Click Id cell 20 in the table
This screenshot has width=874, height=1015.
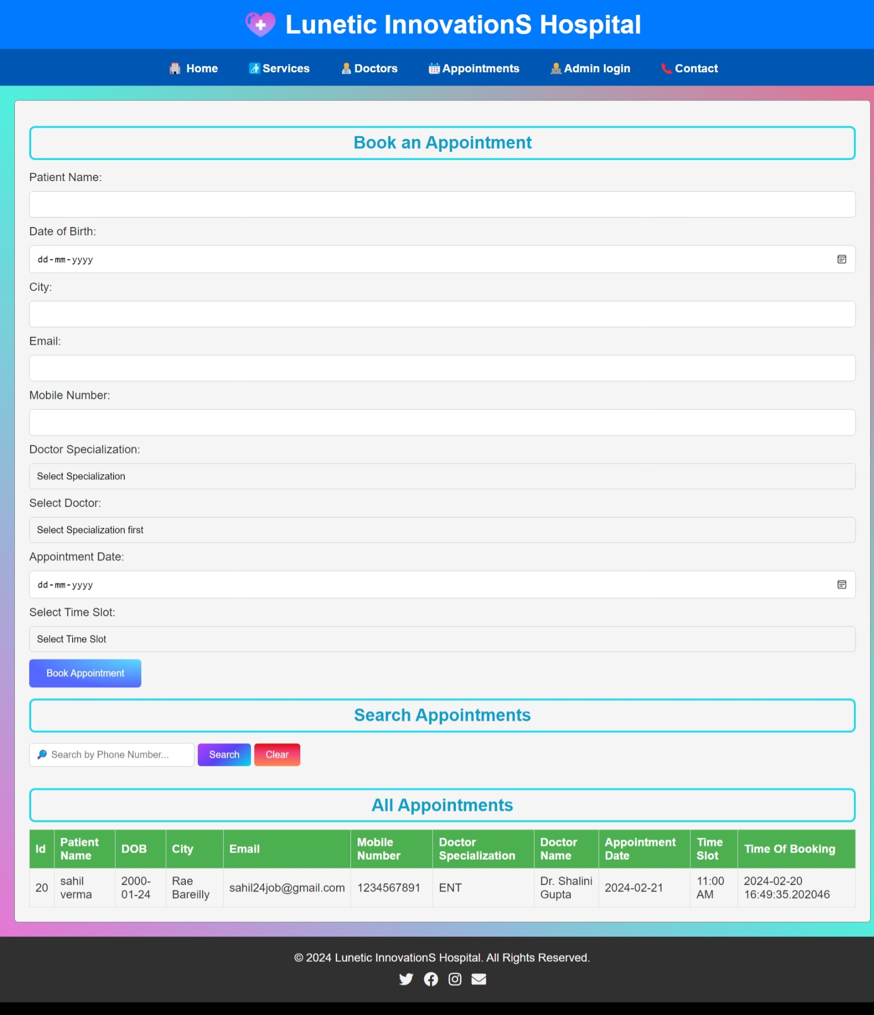(x=42, y=888)
